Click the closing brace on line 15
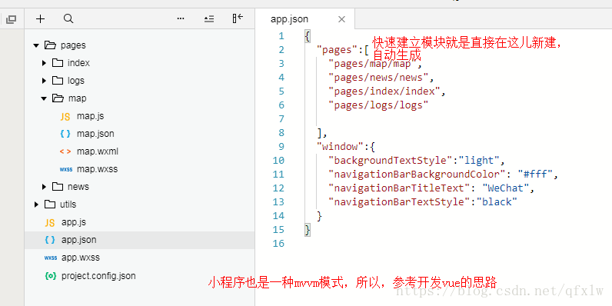Image resolution: width=612 pixels, height=306 pixels. 308,230
